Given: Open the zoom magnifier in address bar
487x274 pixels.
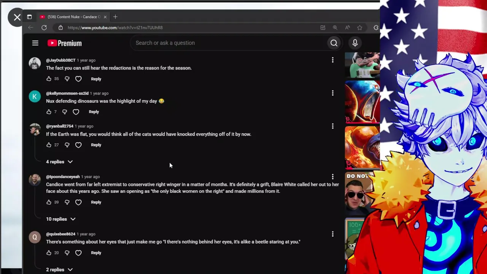Looking at the screenshot, I should [335, 27].
